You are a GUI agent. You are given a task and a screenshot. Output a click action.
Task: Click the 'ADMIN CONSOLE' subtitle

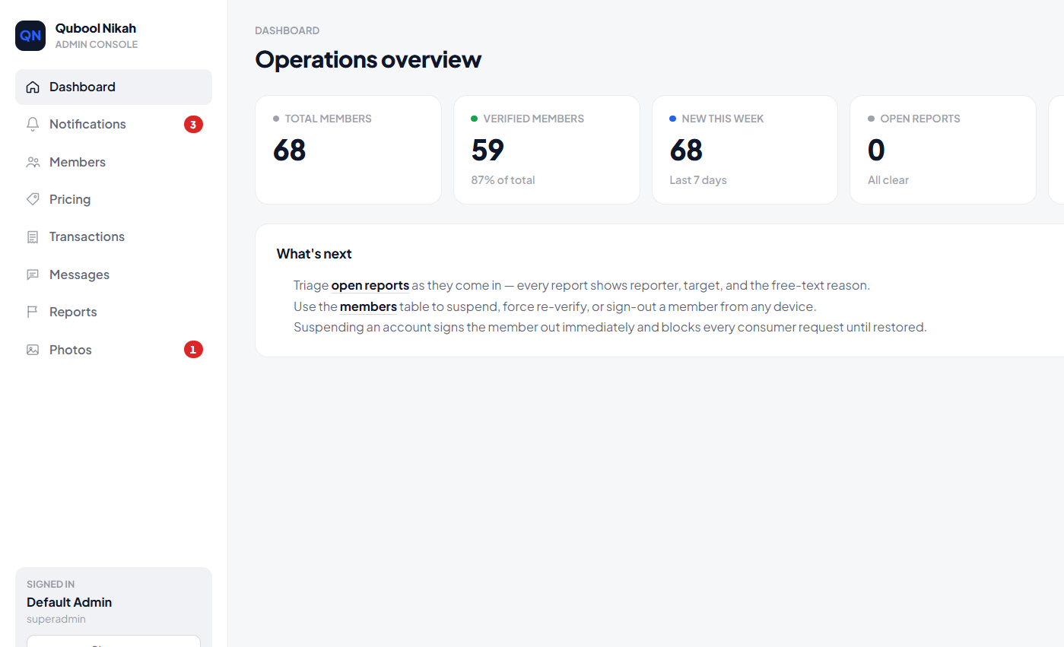click(x=97, y=44)
